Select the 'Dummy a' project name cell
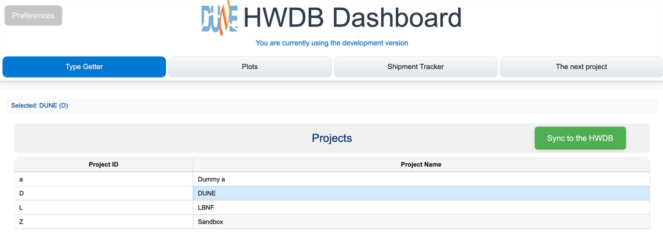663x243 pixels. click(421, 179)
